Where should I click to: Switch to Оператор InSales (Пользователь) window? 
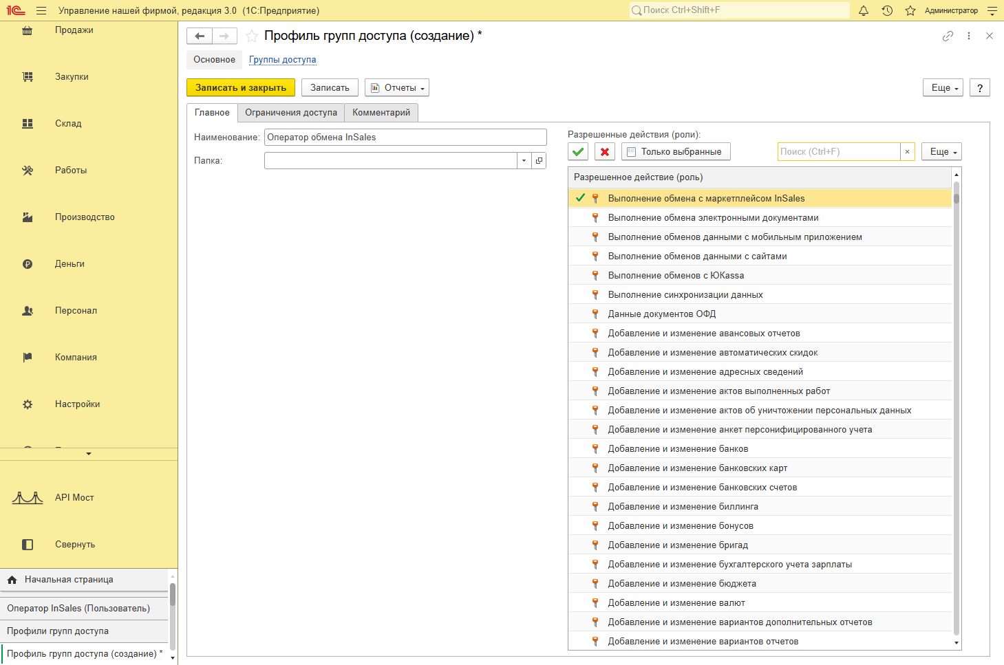click(x=84, y=609)
